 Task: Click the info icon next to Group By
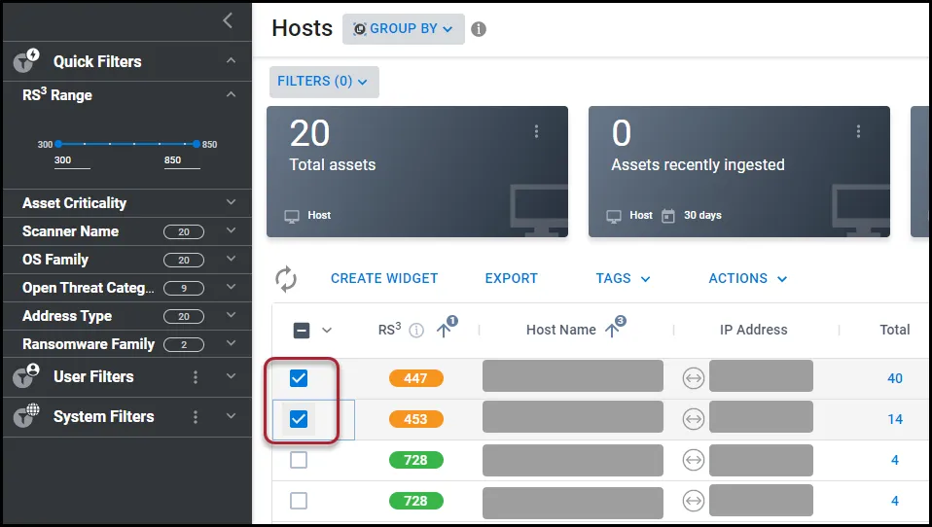click(479, 29)
